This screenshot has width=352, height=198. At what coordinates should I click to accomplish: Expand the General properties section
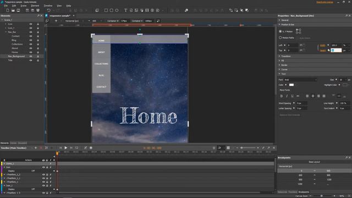coord(279,20)
